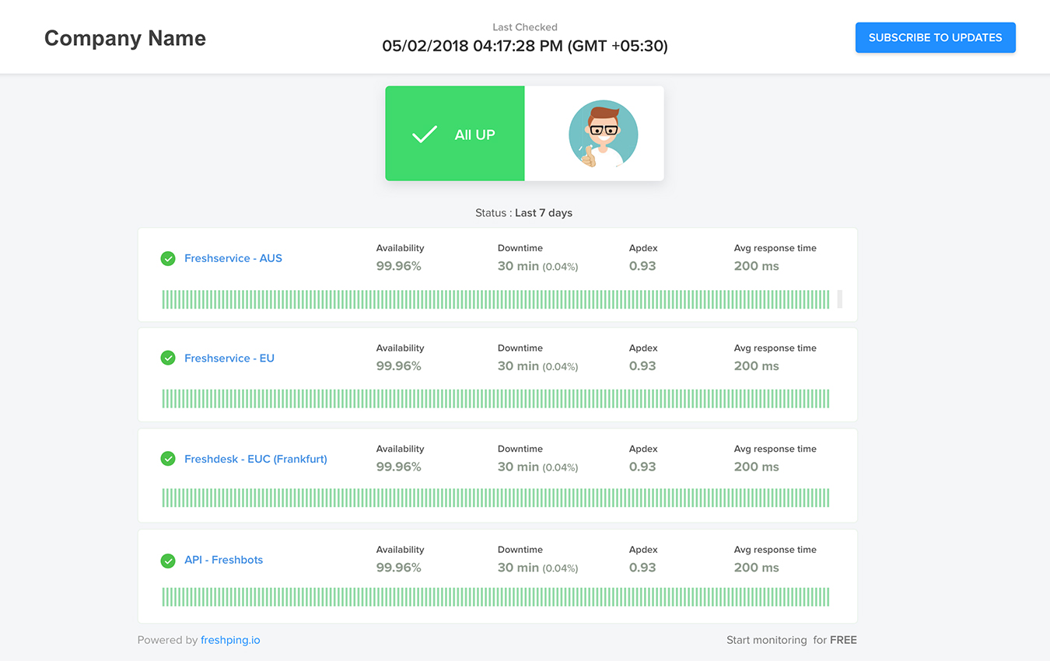The height and width of the screenshot is (661, 1050).
Task: Click the Downtime label in API - Freshbots row
Action: pos(520,549)
